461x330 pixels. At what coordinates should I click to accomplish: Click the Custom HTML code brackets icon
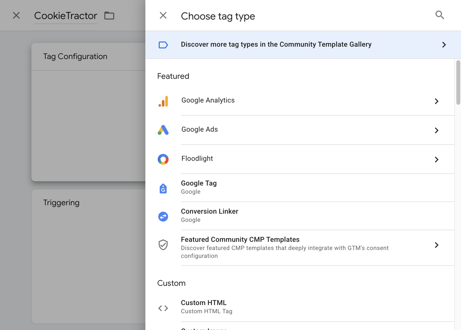[163, 308]
